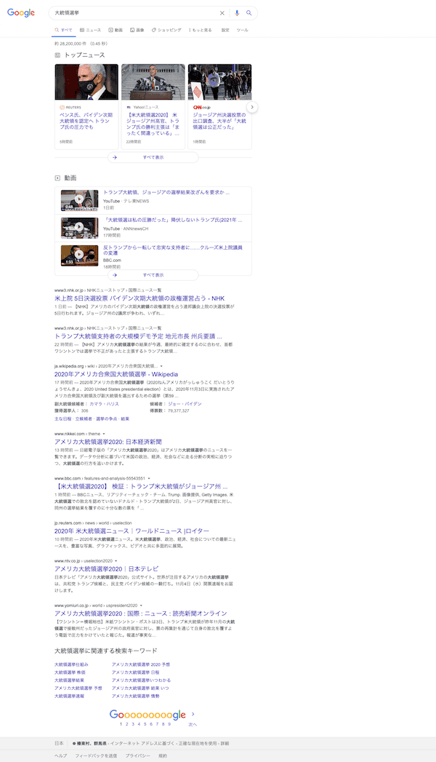Click 次へ next page arrow
This screenshot has width=436, height=762.
[193, 719]
